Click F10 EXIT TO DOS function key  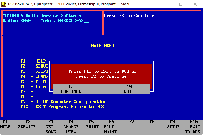193,126
